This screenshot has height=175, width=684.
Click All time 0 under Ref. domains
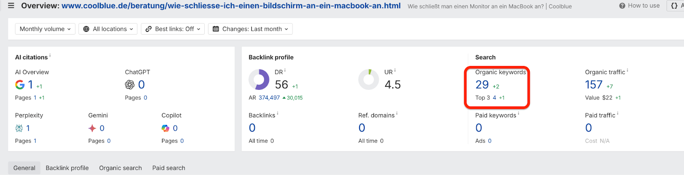pos(371,141)
